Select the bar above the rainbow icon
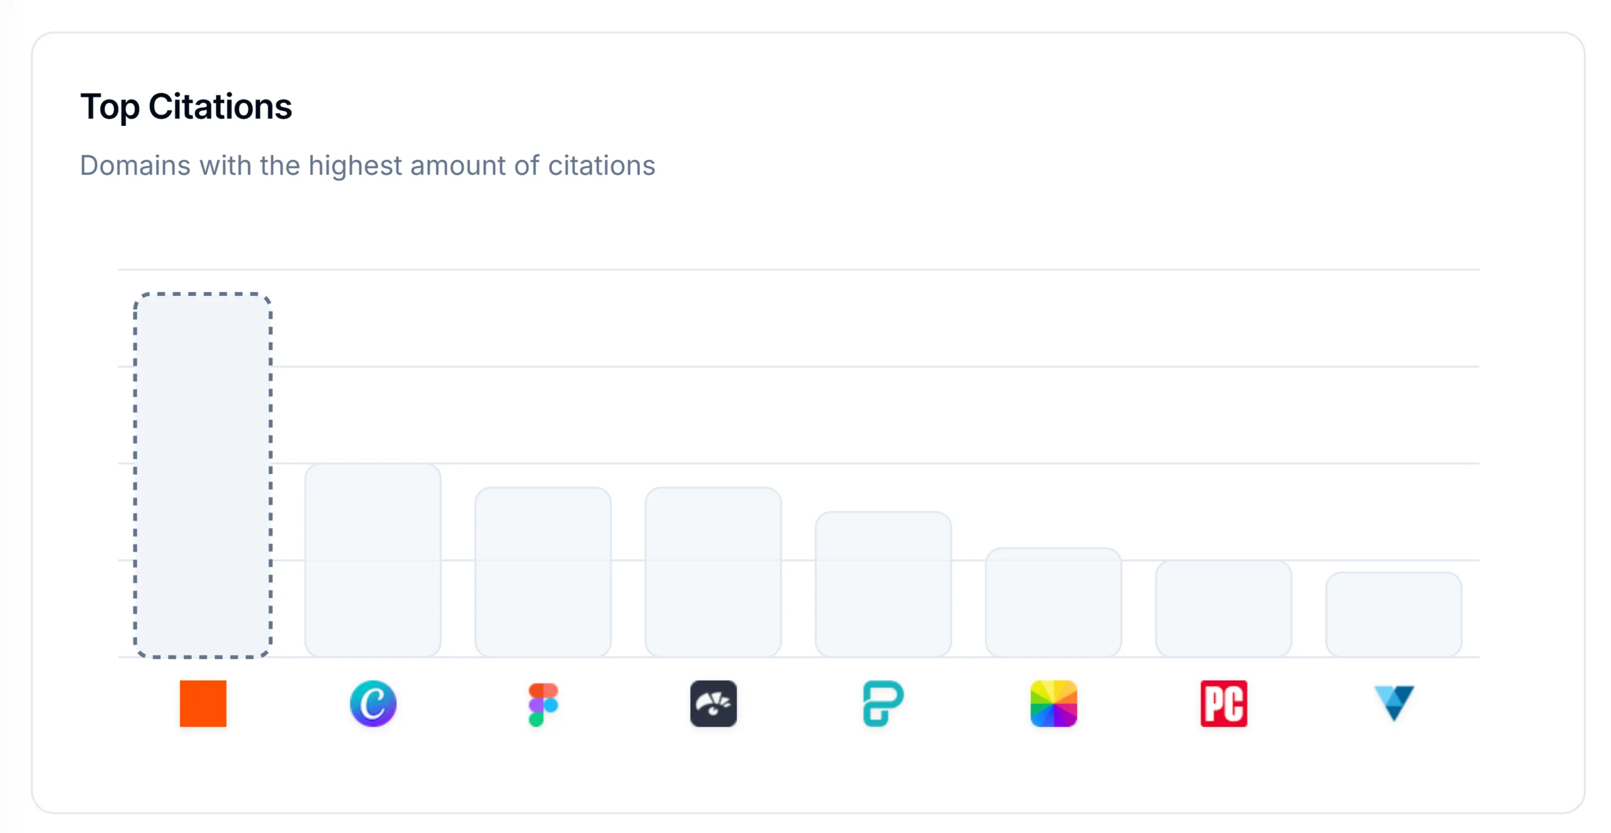Viewport: 1611px width, 833px height. (1053, 603)
